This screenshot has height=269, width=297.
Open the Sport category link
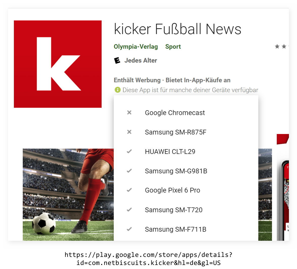coord(173,46)
